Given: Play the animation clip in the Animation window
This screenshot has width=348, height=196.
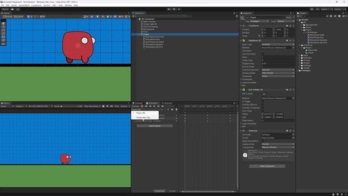Looking at the screenshot, I should point(154,106).
